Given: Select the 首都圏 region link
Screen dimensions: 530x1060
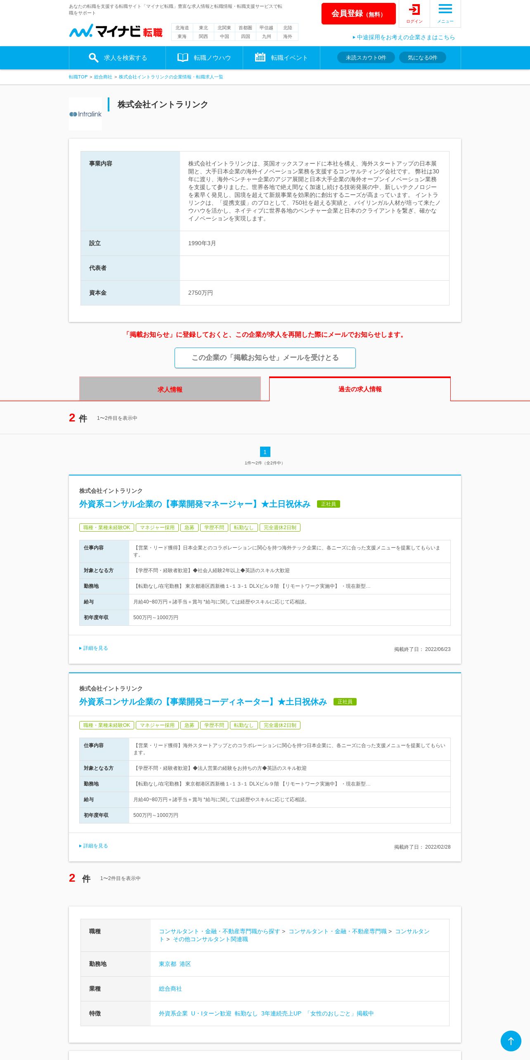Looking at the screenshot, I should pos(245,28).
